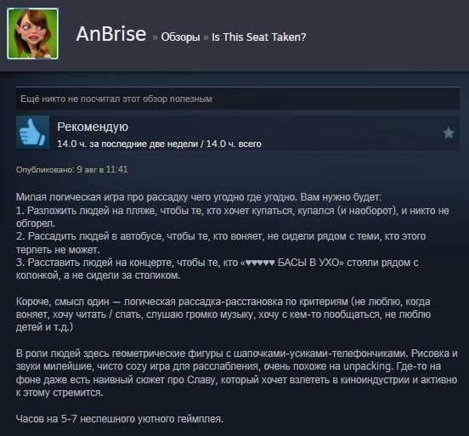Click the AnBrise username link
The image size is (469, 436).
point(111,34)
